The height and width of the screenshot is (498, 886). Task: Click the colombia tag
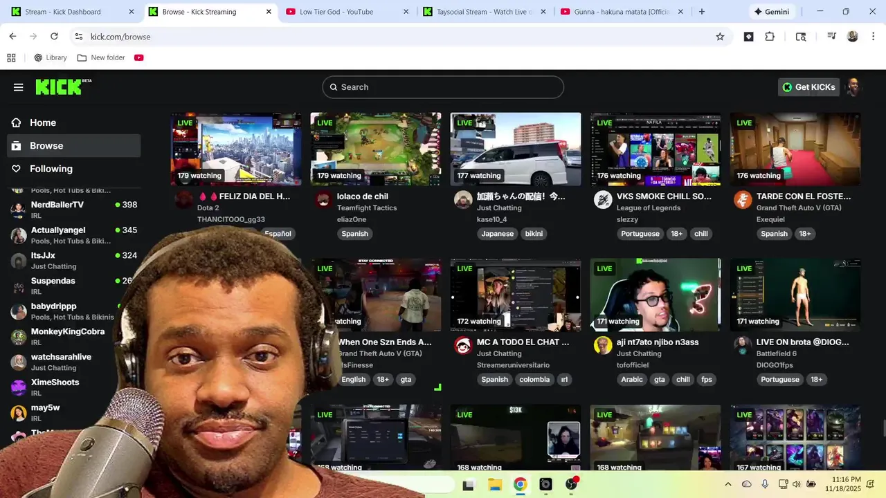[534, 380]
